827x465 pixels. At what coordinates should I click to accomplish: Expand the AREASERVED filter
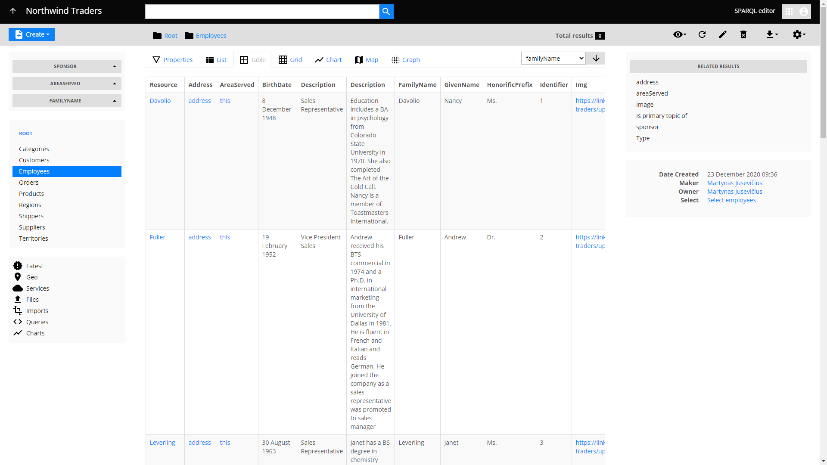[x=67, y=84]
